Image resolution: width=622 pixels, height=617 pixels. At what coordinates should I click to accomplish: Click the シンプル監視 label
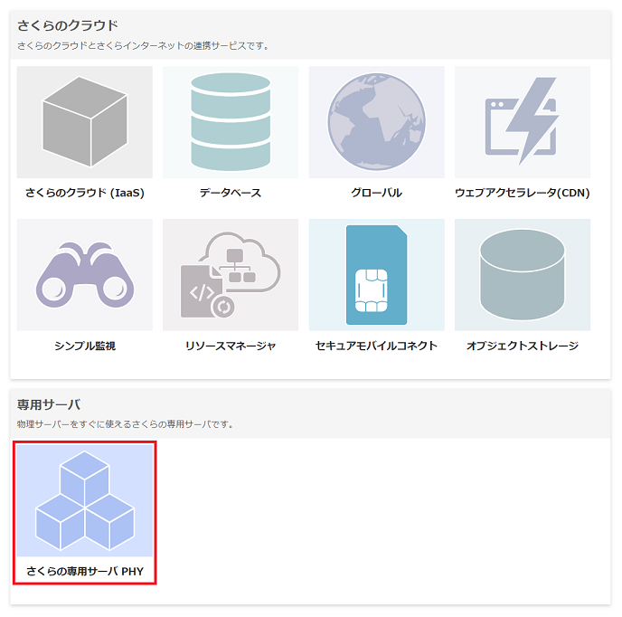point(85,346)
